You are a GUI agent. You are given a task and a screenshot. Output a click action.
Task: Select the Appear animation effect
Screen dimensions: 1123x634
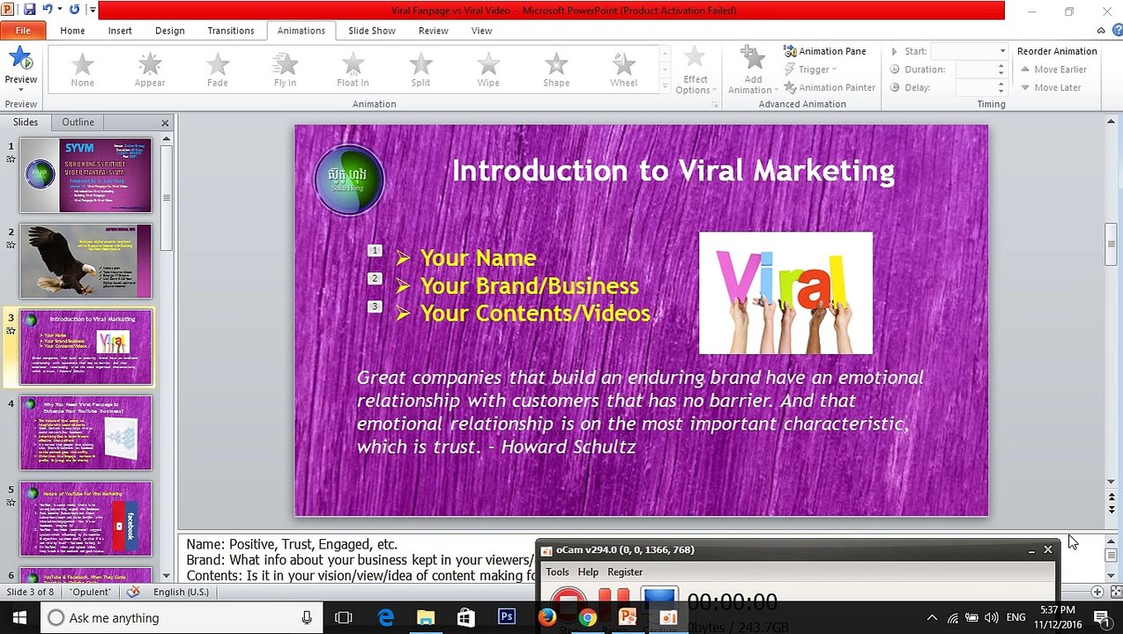[x=150, y=70]
